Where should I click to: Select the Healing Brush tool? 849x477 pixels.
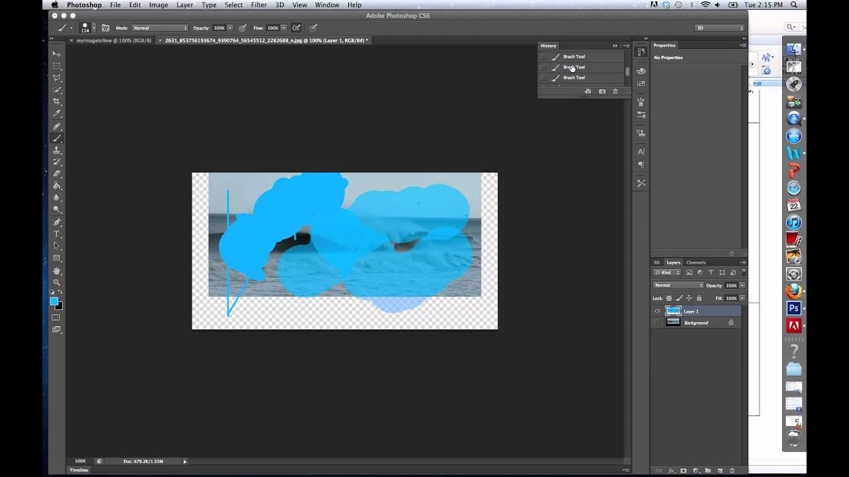(x=56, y=126)
